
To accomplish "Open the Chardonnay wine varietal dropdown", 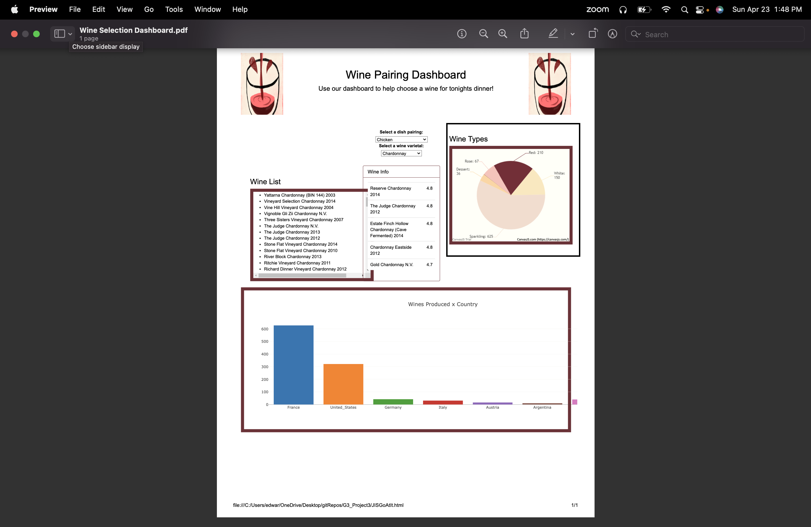I will (x=401, y=154).
